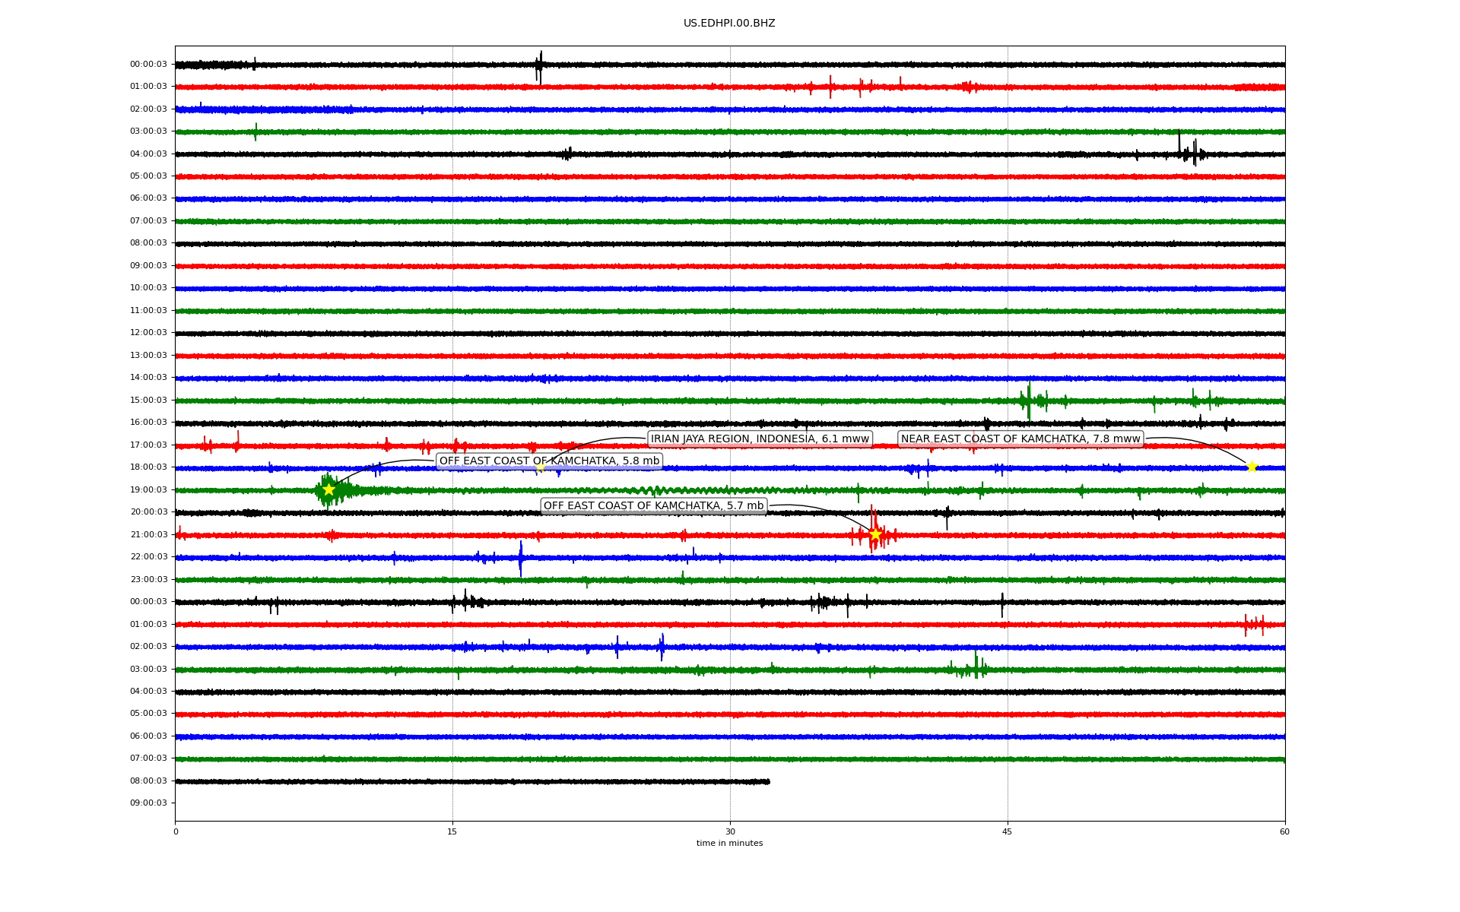Click the yellow star on the 21:00:03 red trace
Screen dimensions: 1460x912
point(875,534)
